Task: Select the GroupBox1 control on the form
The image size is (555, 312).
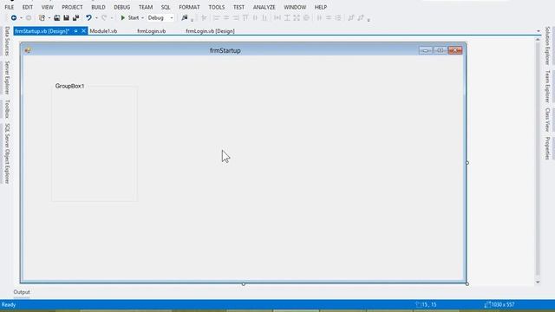Action: [x=95, y=143]
